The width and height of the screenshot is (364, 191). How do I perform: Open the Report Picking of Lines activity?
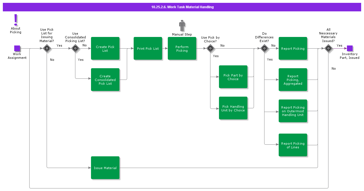pyautogui.click(x=293, y=145)
